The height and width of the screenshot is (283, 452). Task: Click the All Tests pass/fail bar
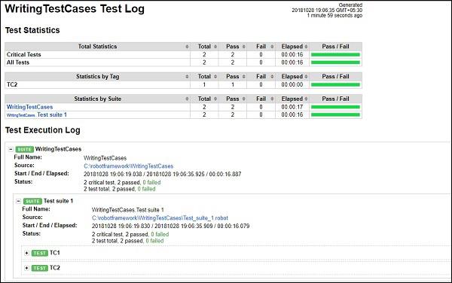pyautogui.click(x=335, y=62)
